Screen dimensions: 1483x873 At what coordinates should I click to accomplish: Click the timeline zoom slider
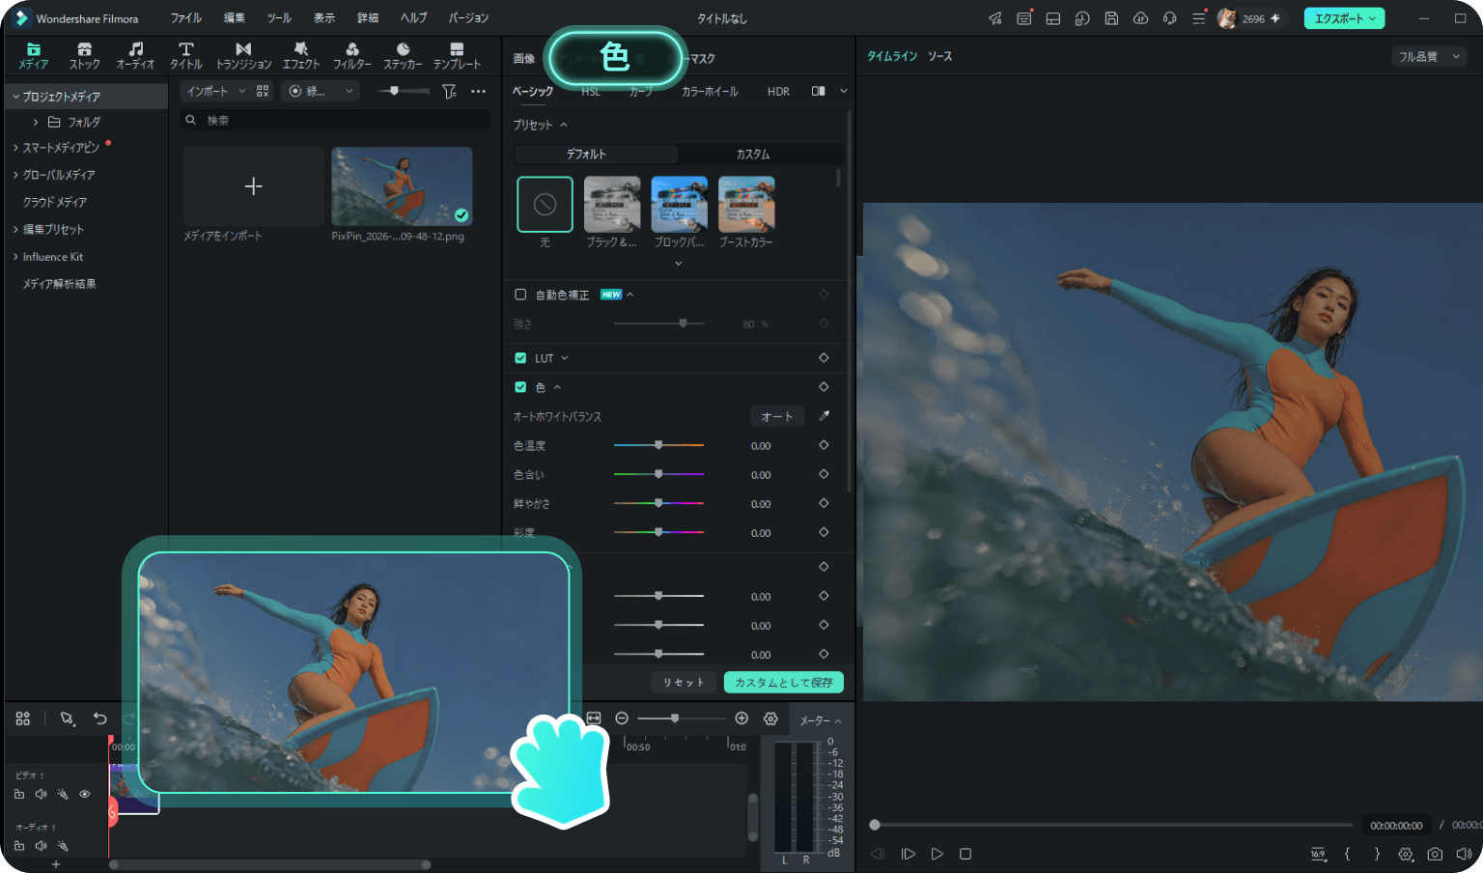(682, 718)
